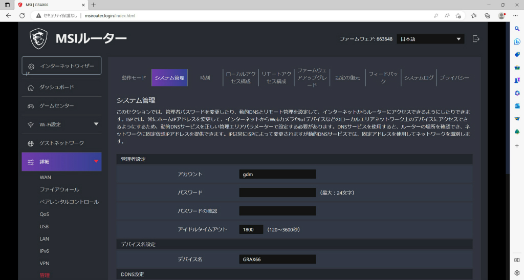The height and width of the screenshot is (280, 524).
Task: Open ゲストネットワーク globe icon
Action: point(31,143)
